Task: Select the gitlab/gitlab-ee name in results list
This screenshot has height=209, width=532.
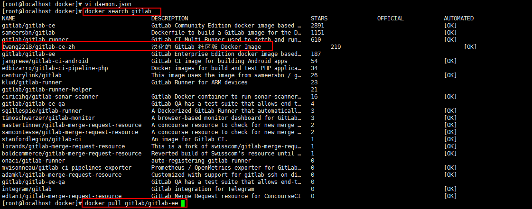Action: click(28, 54)
